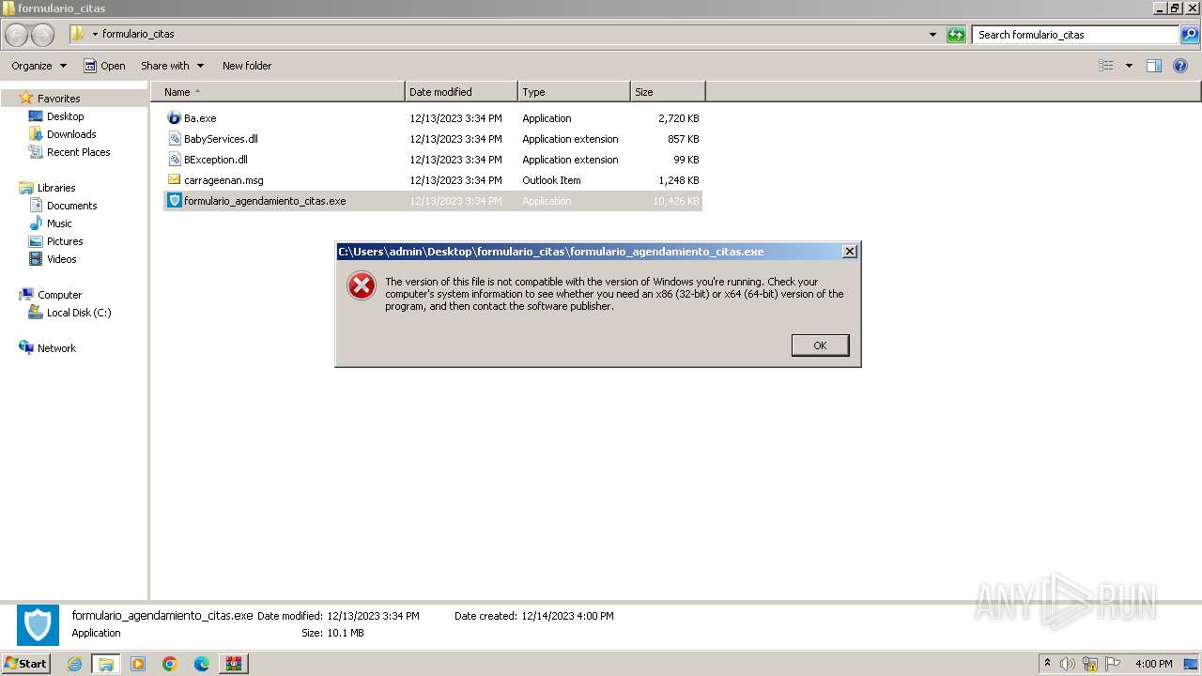
Task: Open the Share with dropdown menu
Action: 172,66
